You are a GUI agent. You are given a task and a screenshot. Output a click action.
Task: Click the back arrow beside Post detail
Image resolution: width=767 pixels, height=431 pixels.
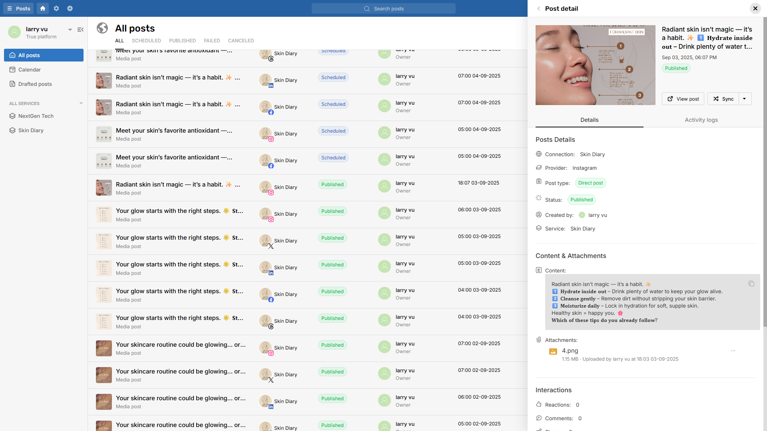[x=538, y=8]
